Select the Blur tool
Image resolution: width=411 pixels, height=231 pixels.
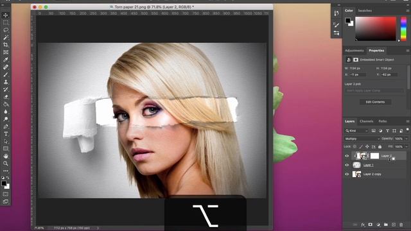click(x=6, y=112)
